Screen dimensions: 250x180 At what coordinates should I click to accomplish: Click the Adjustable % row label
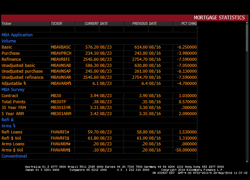(x=14, y=84)
